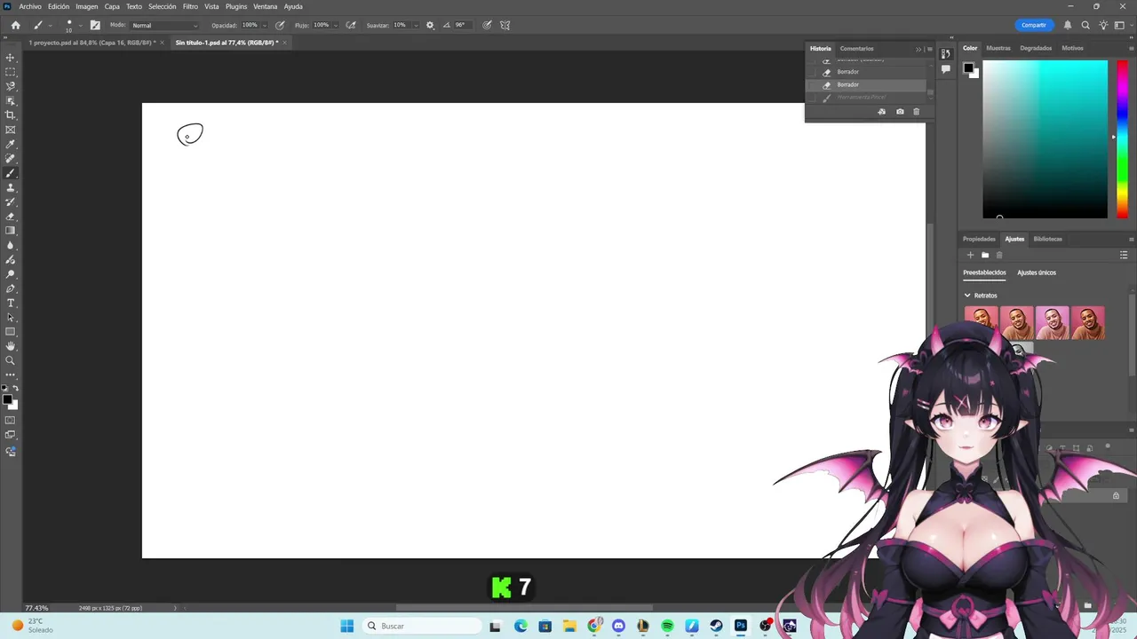Set history brush source for Herramienta Pincel

point(812,97)
